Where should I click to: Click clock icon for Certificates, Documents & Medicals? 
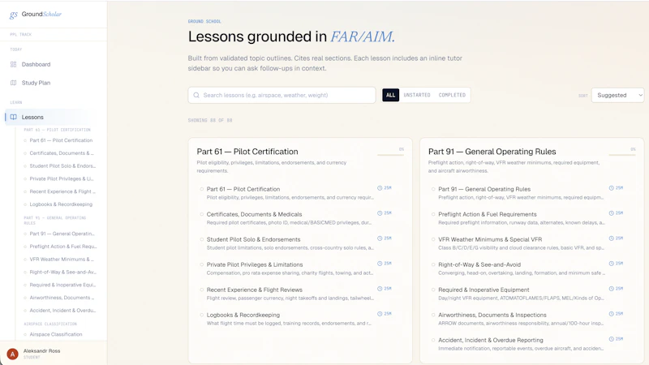[x=380, y=213]
